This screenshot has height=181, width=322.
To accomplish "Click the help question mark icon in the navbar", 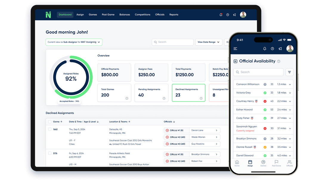I will pos(227,15).
